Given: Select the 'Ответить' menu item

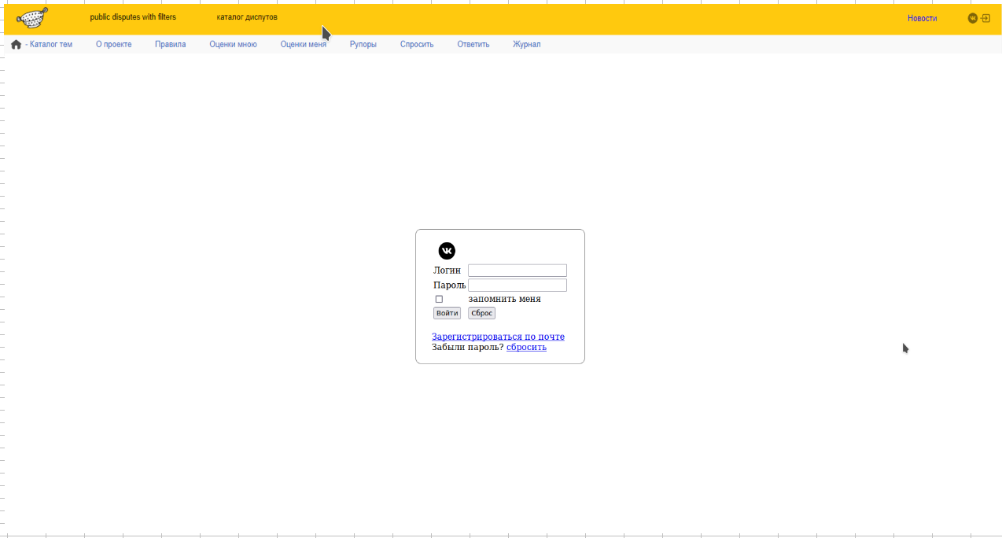Looking at the screenshot, I should pyautogui.click(x=473, y=45).
